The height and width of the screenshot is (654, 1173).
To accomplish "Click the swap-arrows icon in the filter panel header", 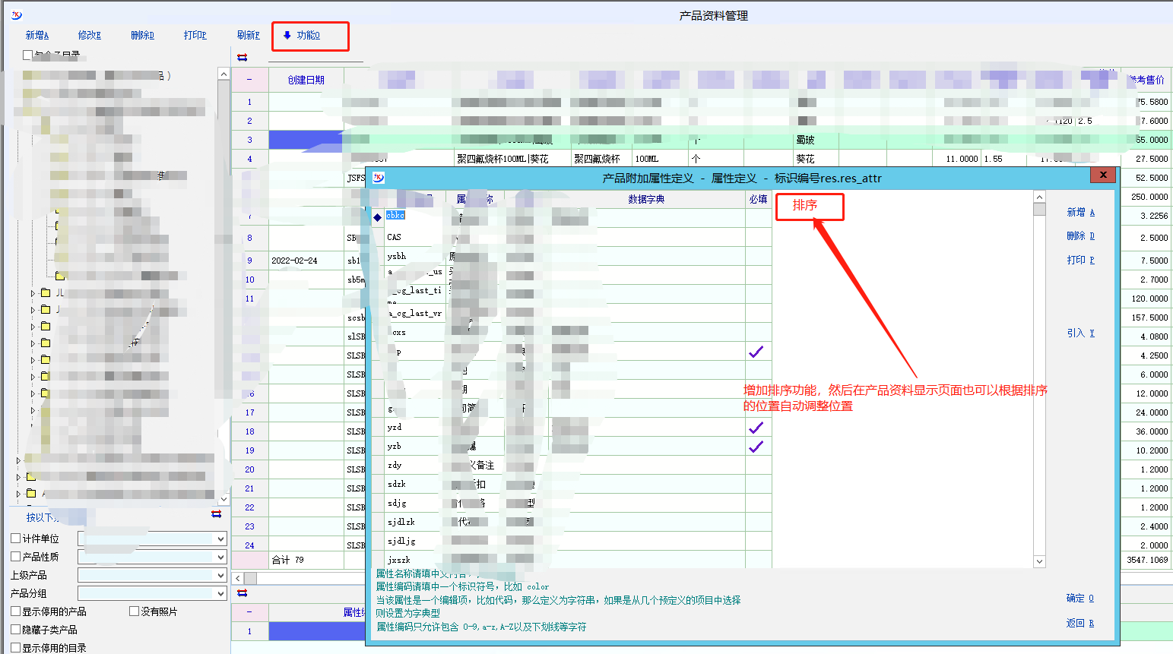I will click(x=217, y=514).
